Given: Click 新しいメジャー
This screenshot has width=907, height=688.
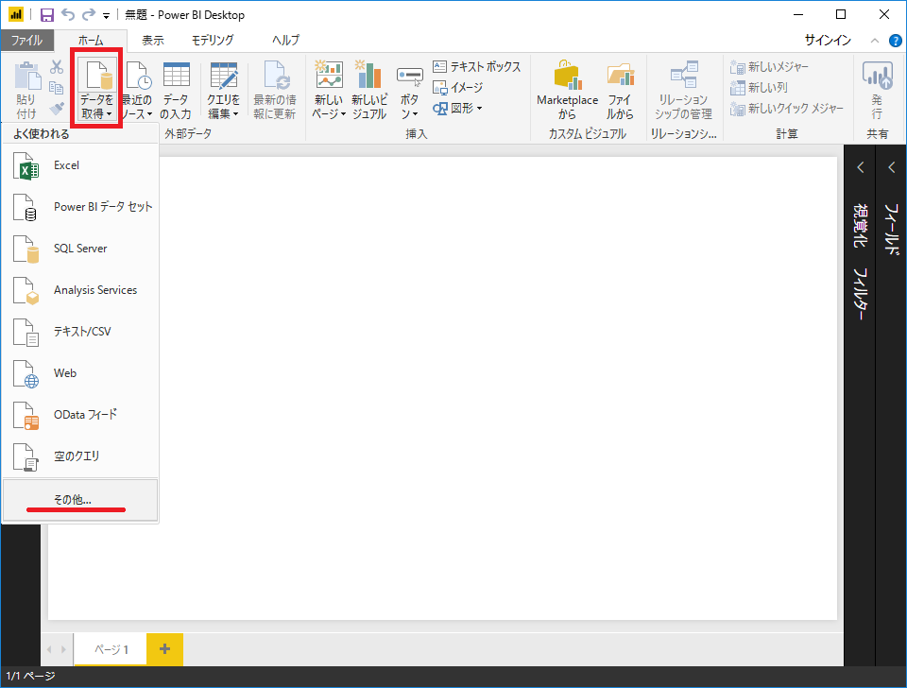Looking at the screenshot, I should point(769,66).
